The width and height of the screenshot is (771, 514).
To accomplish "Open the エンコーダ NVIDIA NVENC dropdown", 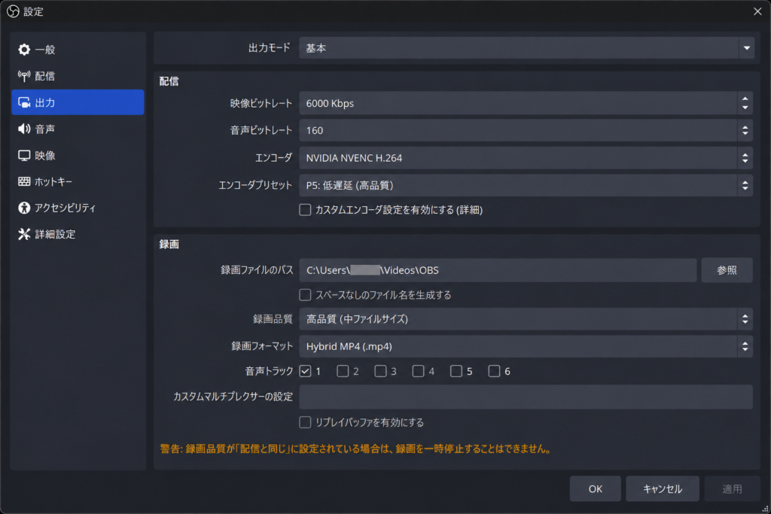I will pyautogui.click(x=526, y=158).
